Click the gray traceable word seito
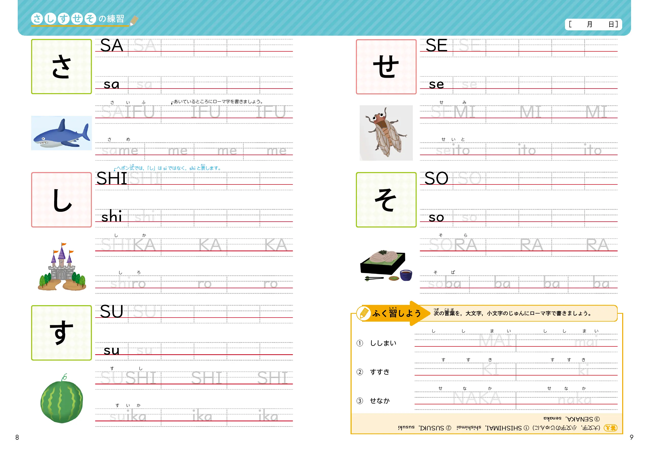Image resolution: width=648 pixels, height=458 pixels. tap(453, 150)
